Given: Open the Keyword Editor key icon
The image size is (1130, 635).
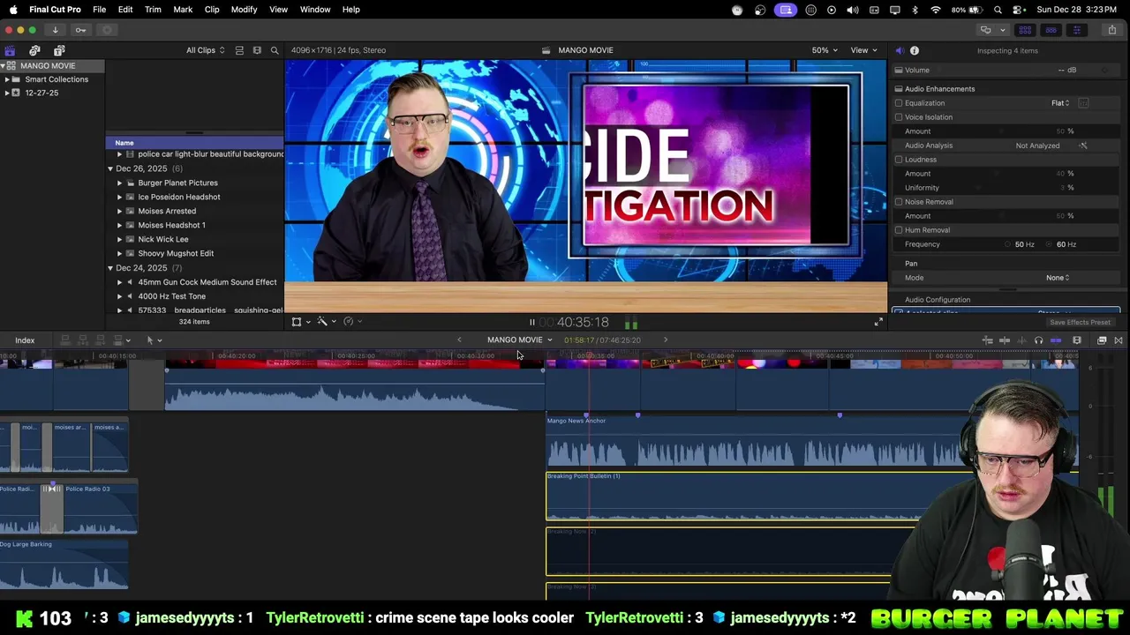Looking at the screenshot, I should click(80, 30).
